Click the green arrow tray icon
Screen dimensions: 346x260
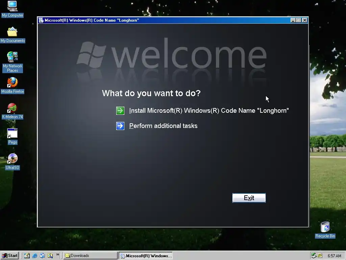[314, 256]
